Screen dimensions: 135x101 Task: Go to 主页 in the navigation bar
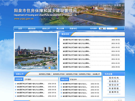click(x=20, y=28)
